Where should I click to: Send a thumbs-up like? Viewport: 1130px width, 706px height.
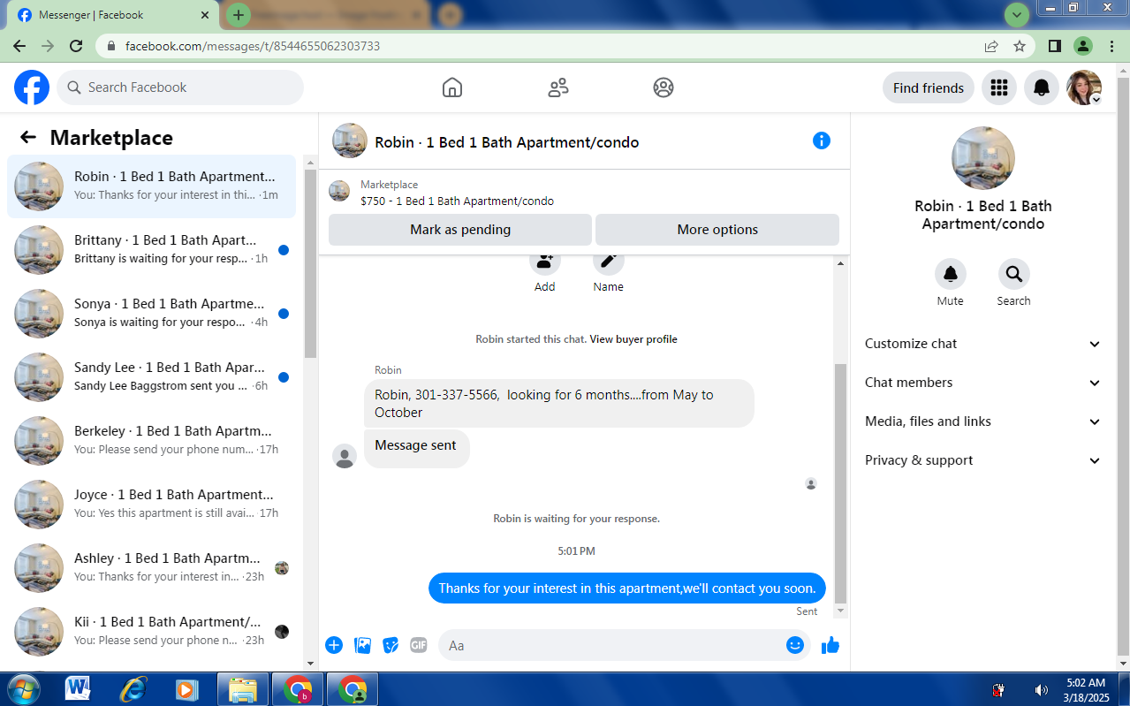point(830,645)
